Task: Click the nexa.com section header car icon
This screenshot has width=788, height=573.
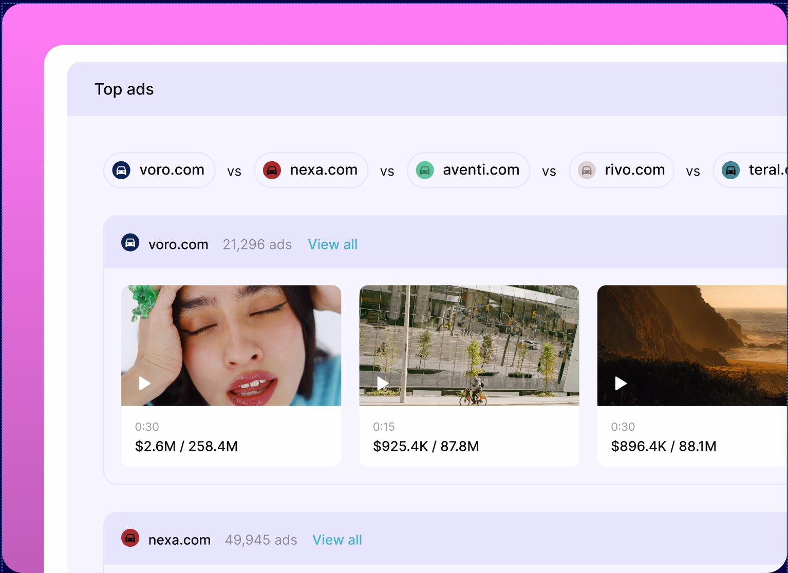Action: [x=130, y=538]
